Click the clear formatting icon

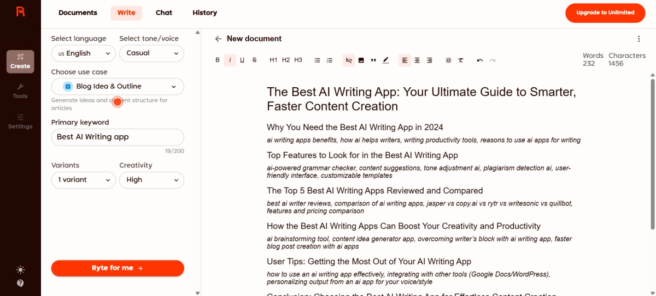[461, 61]
